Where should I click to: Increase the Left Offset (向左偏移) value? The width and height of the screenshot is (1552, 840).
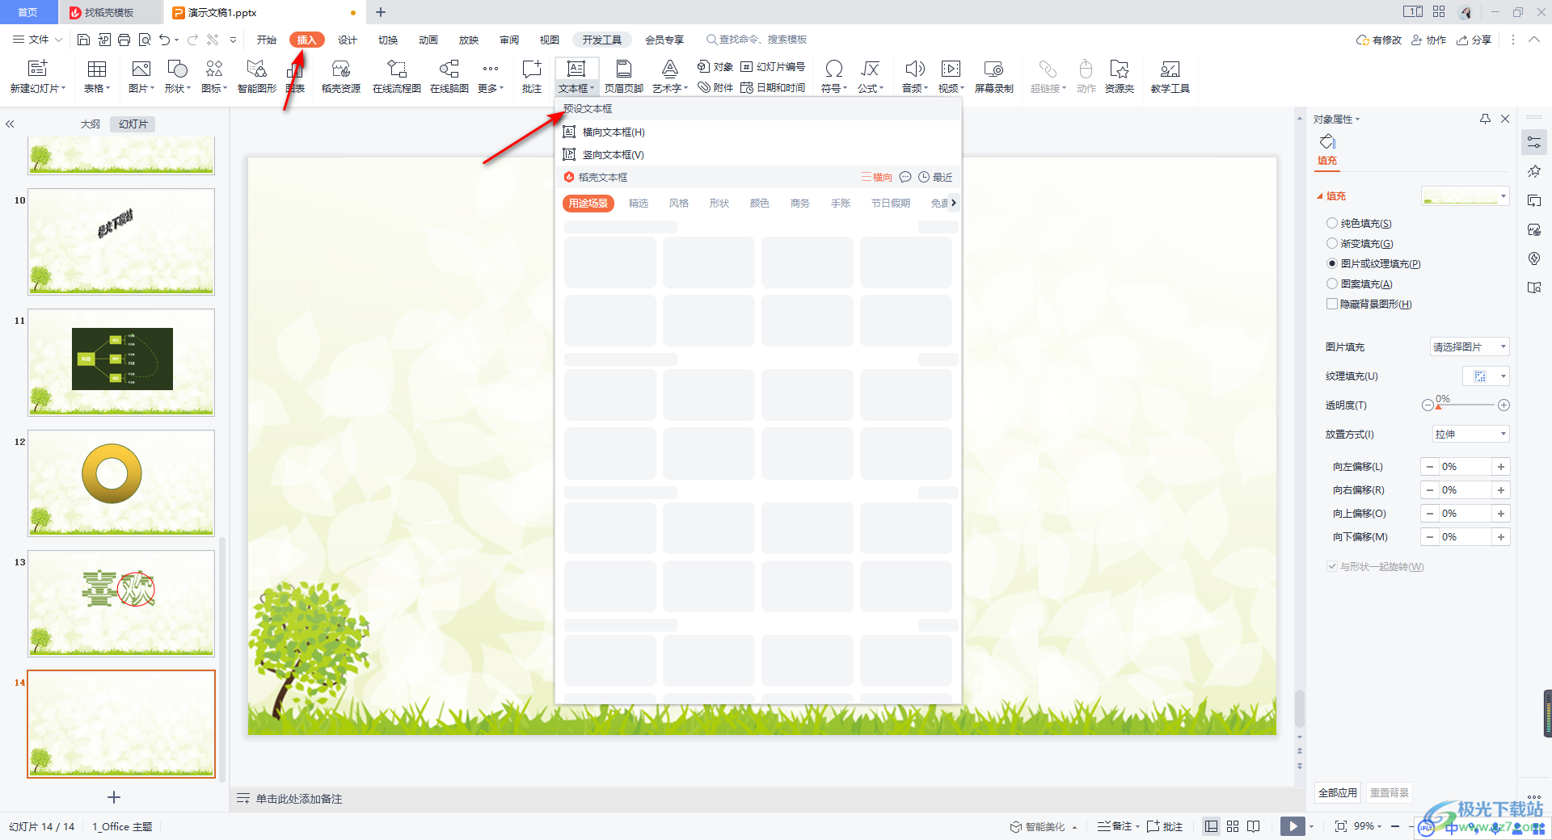[x=1501, y=467]
